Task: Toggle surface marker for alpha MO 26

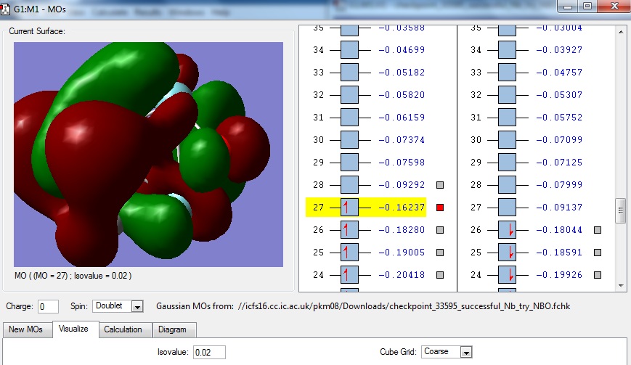Action: [440, 230]
